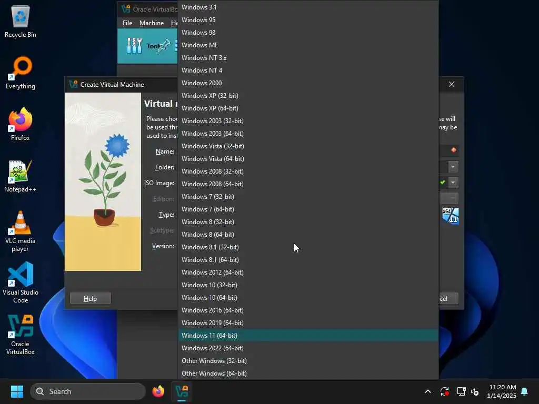Choose Other Windows (32-bit)
The height and width of the screenshot is (404, 539).
[x=308, y=361]
